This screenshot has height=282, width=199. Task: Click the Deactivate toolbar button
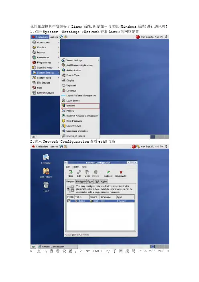[x=121, y=174]
